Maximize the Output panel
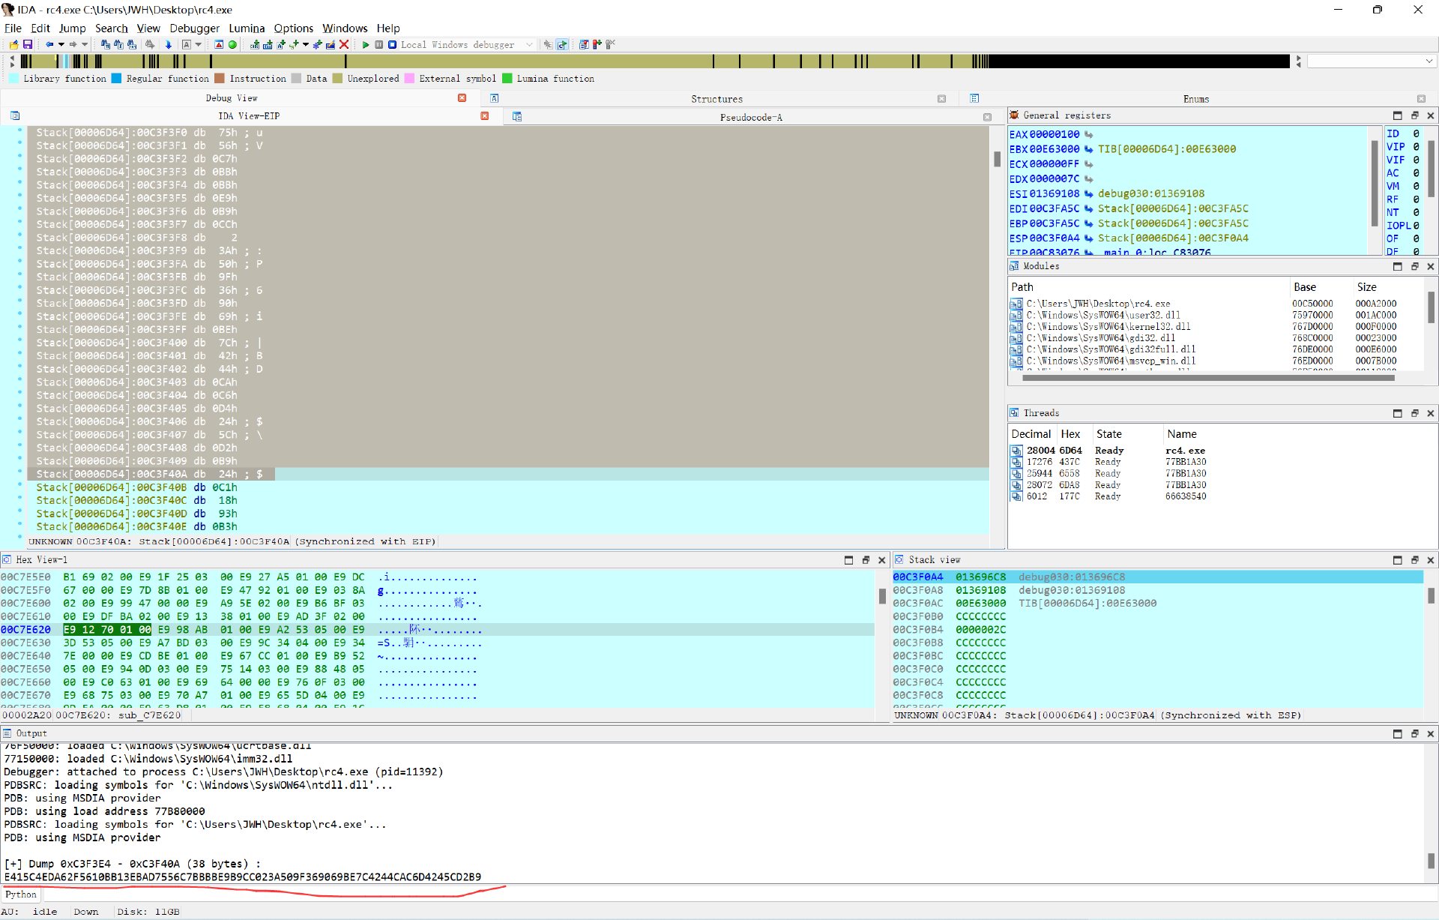This screenshot has height=920, width=1439. tap(1398, 733)
